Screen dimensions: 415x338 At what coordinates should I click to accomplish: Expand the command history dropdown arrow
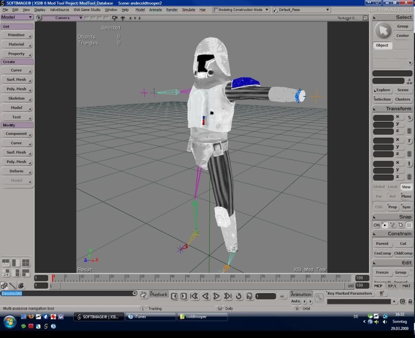point(135,293)
